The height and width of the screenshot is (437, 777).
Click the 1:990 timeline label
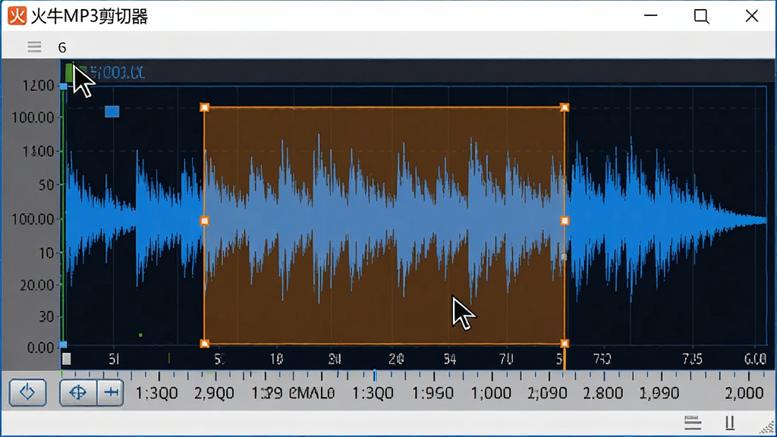[433, 394]
